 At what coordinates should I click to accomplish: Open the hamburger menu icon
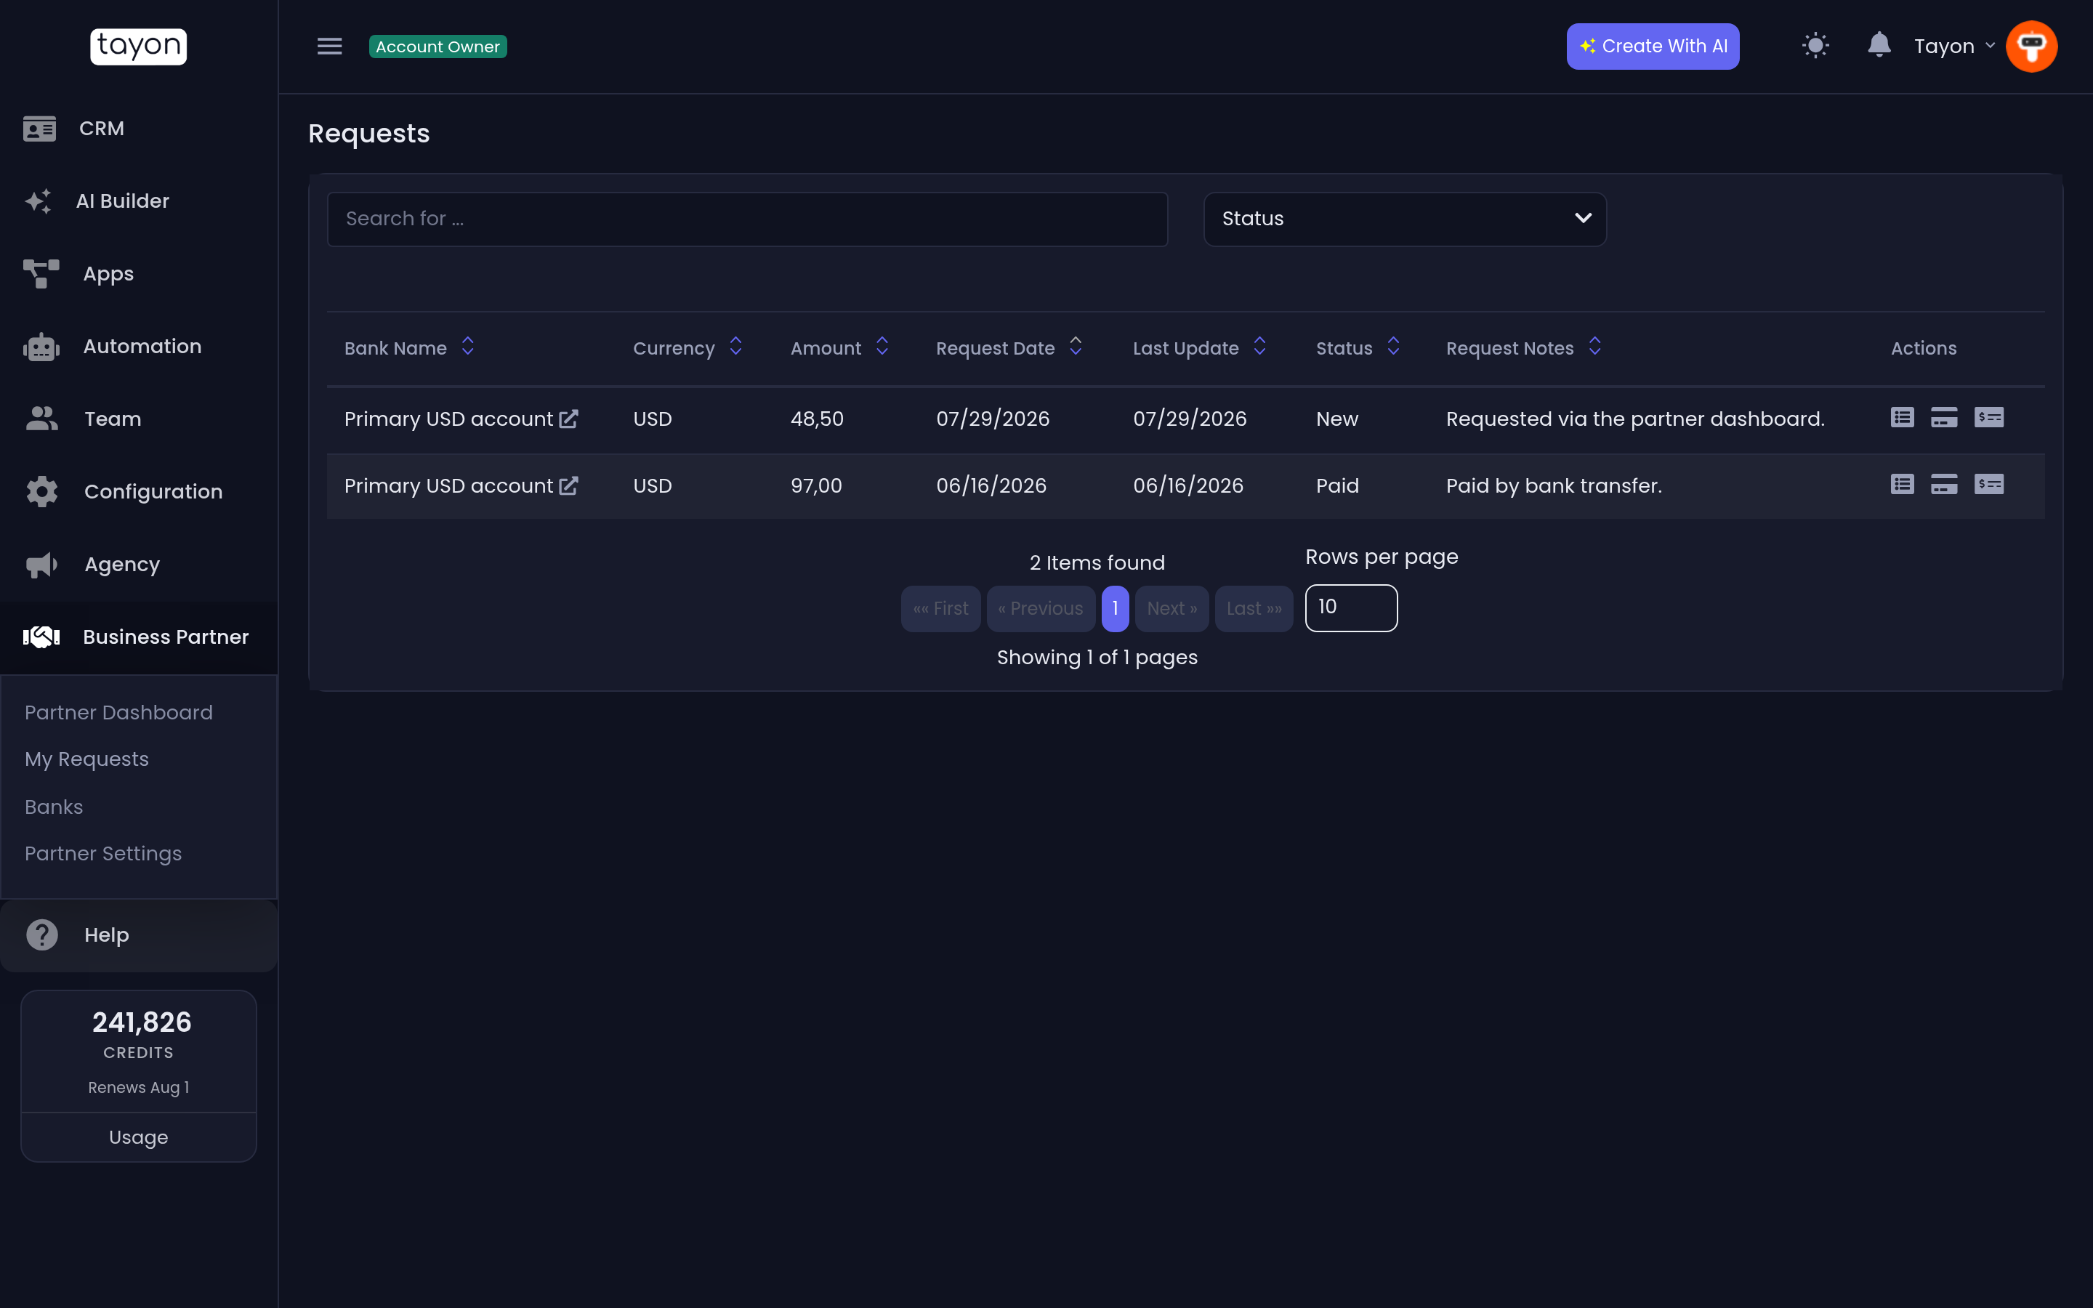click(329, 47)
